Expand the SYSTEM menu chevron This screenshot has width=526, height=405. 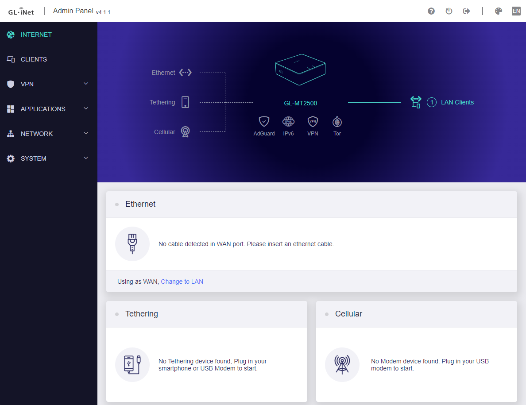coord(86,158)
